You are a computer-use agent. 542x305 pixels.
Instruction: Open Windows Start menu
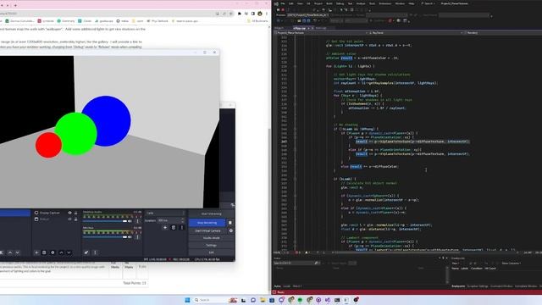pos(187,300)
